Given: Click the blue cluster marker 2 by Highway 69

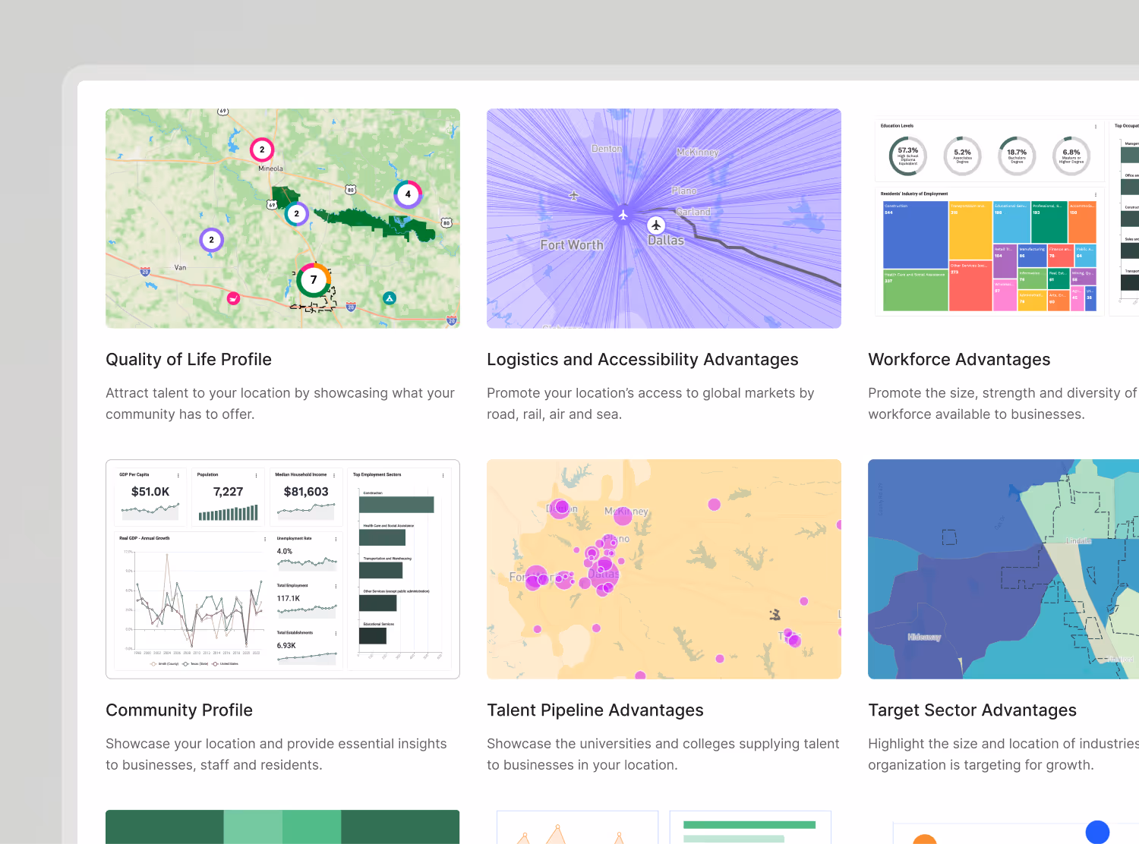Looking at the screenshot, I should [x=296, y=214].
